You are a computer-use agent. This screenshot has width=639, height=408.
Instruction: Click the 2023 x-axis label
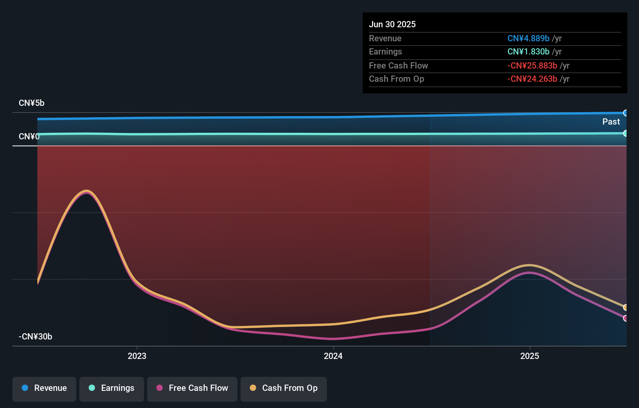(x=137, y=356)
